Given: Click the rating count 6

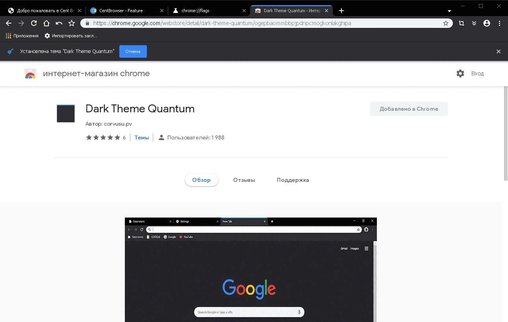Looking at the screenshot, I should [x=124, y=137].
